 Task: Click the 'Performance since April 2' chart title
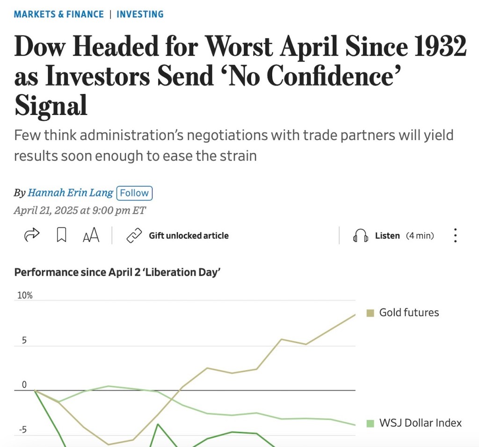point(117,272)
